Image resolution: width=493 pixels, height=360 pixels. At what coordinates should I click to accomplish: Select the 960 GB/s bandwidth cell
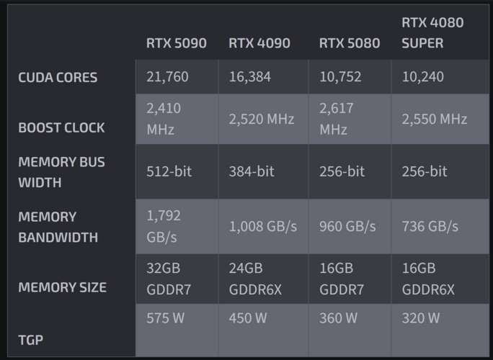[x=350, y=227]
